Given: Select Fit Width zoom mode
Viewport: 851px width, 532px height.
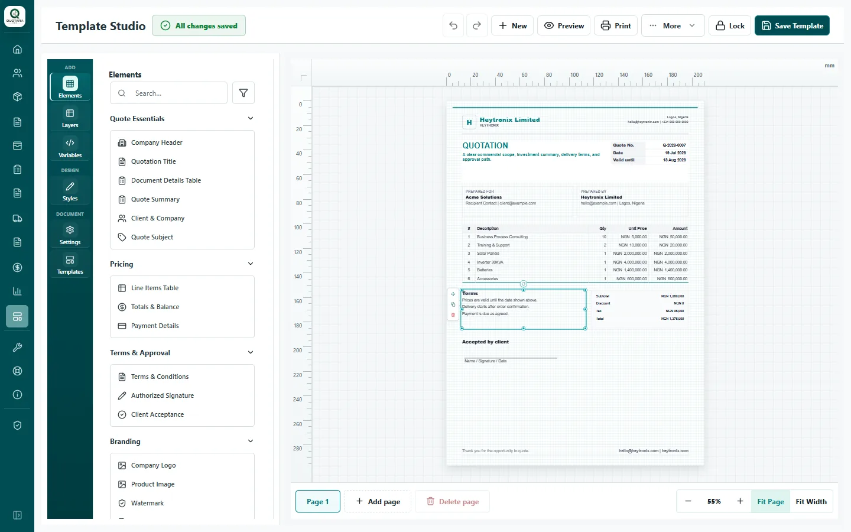Looking at the screenshot, I should (x=811, y=501).
